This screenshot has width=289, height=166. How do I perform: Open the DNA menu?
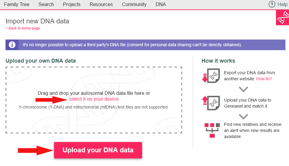[161, 5]
